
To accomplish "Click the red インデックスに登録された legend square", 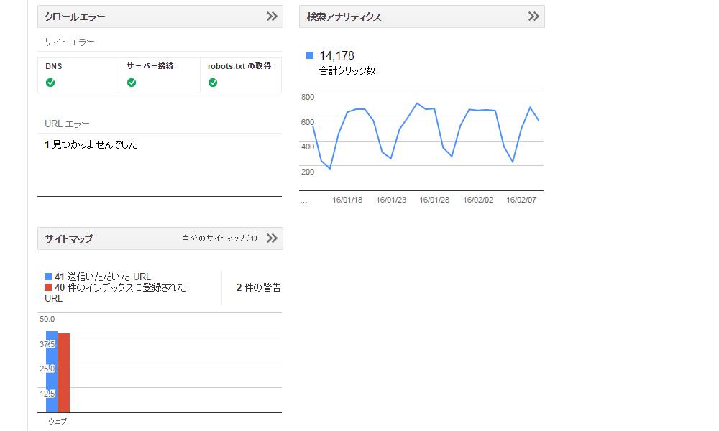I will tap(48, 287).
